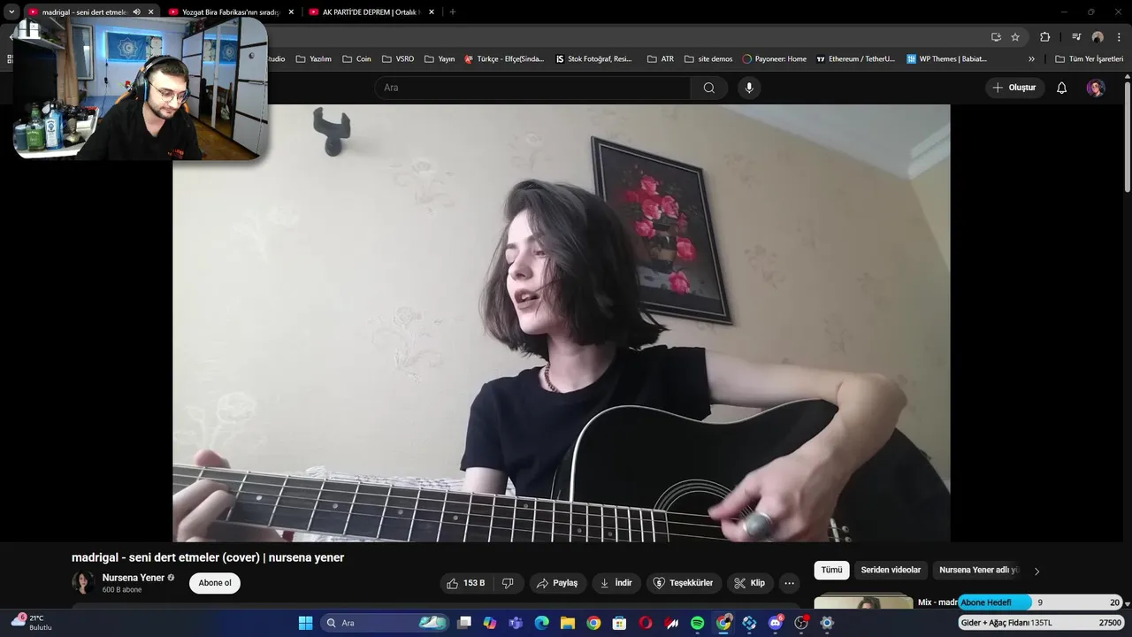Show more bookmarks chevron
Viewport: 1132px width, 637px height.
(1031, 59)
